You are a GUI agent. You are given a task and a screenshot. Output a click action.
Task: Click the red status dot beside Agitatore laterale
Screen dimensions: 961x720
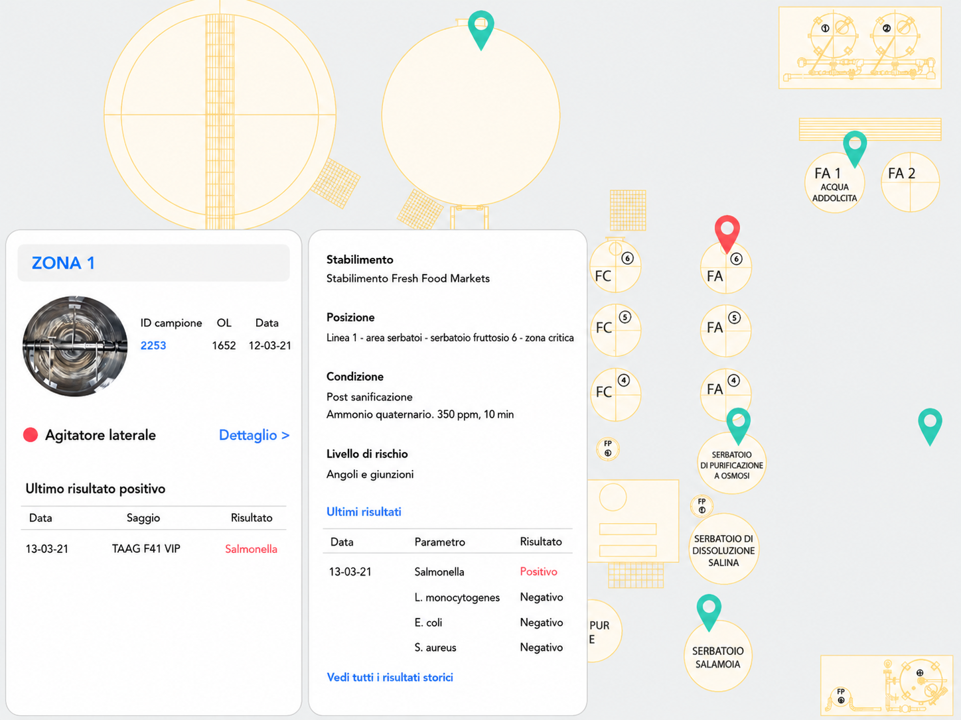31,435
